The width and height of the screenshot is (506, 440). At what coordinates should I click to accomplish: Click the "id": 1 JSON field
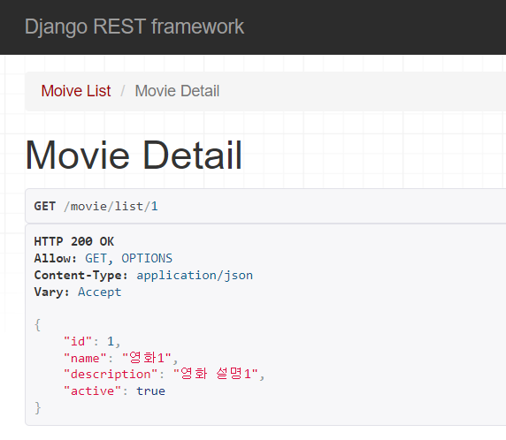92,341
